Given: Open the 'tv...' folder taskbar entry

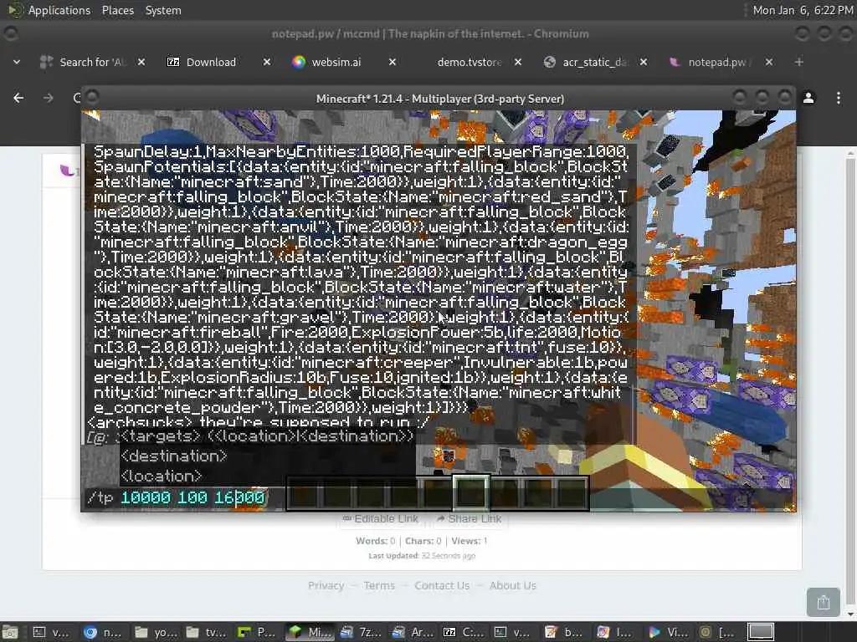Looking at the screenshot, I should coord(206,632).
